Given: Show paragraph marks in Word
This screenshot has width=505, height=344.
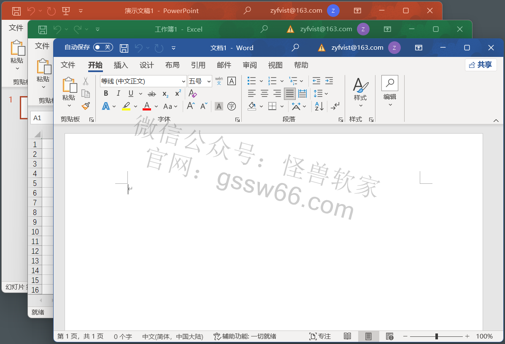Looking at the screenshot, I should (335, 106).
